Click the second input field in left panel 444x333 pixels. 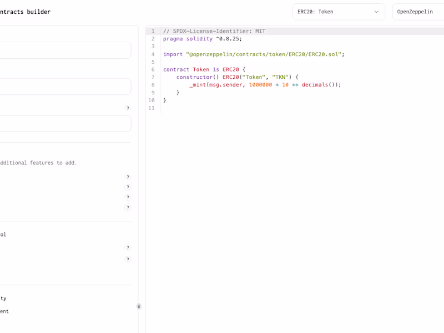point(65,87)
